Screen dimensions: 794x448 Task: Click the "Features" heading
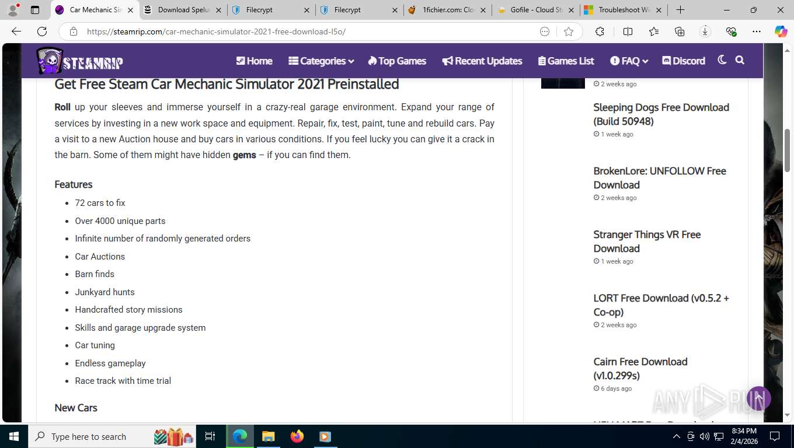[x=74, y=184]
